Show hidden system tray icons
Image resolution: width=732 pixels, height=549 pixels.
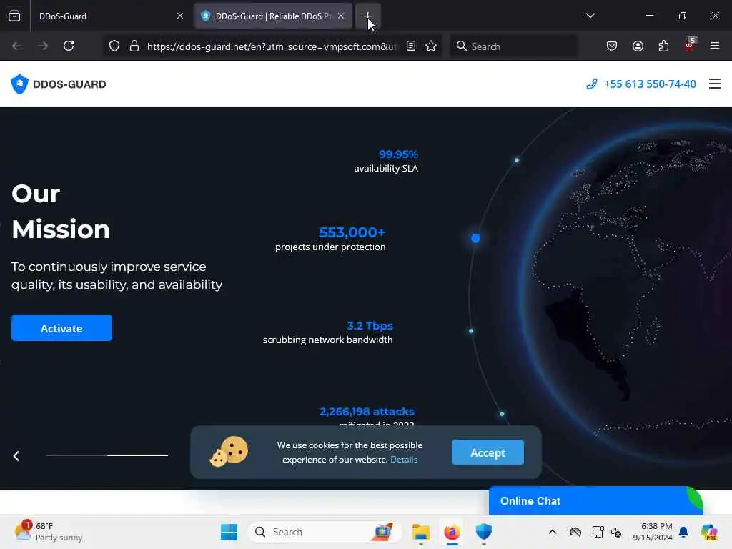(x=553, y=532)
